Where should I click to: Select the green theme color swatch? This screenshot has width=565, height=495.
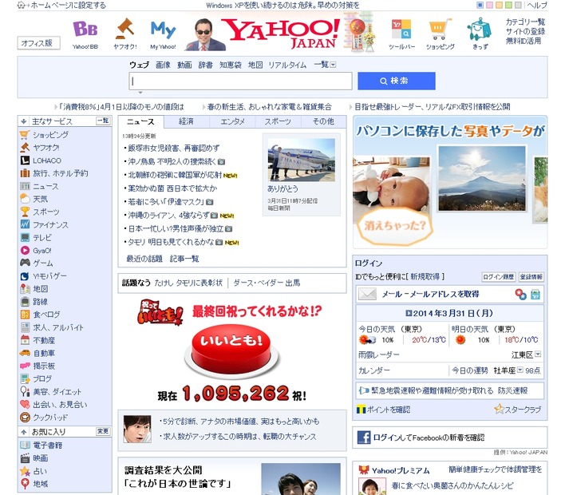click(x=508, y=5)
